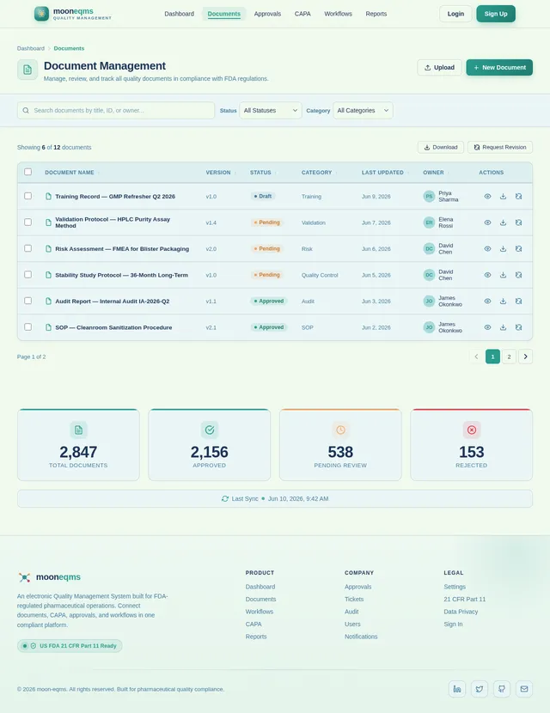Check the Stability Study Protocol row checkbox
Image resolution: width=550 pixels, height=713 pixels.
(x=27, y=275)
